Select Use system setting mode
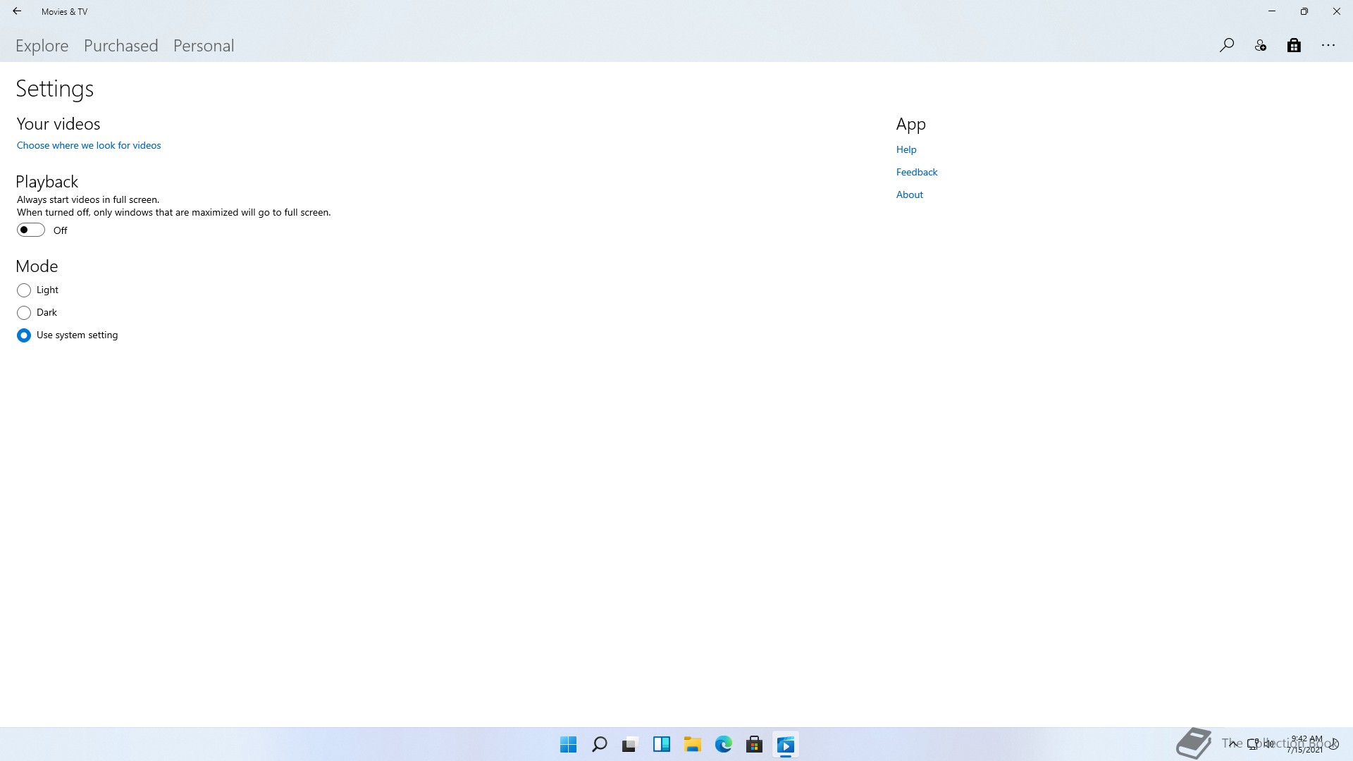This screenshot has width=1353, height=761. [x=24, y=335]
